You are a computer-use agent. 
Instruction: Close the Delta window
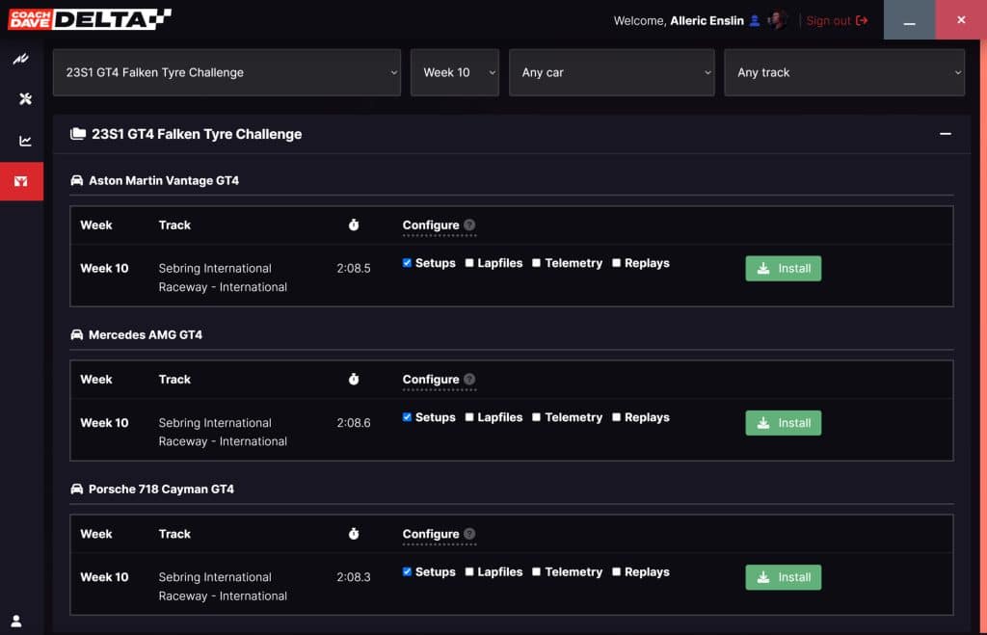pos(961,20)
